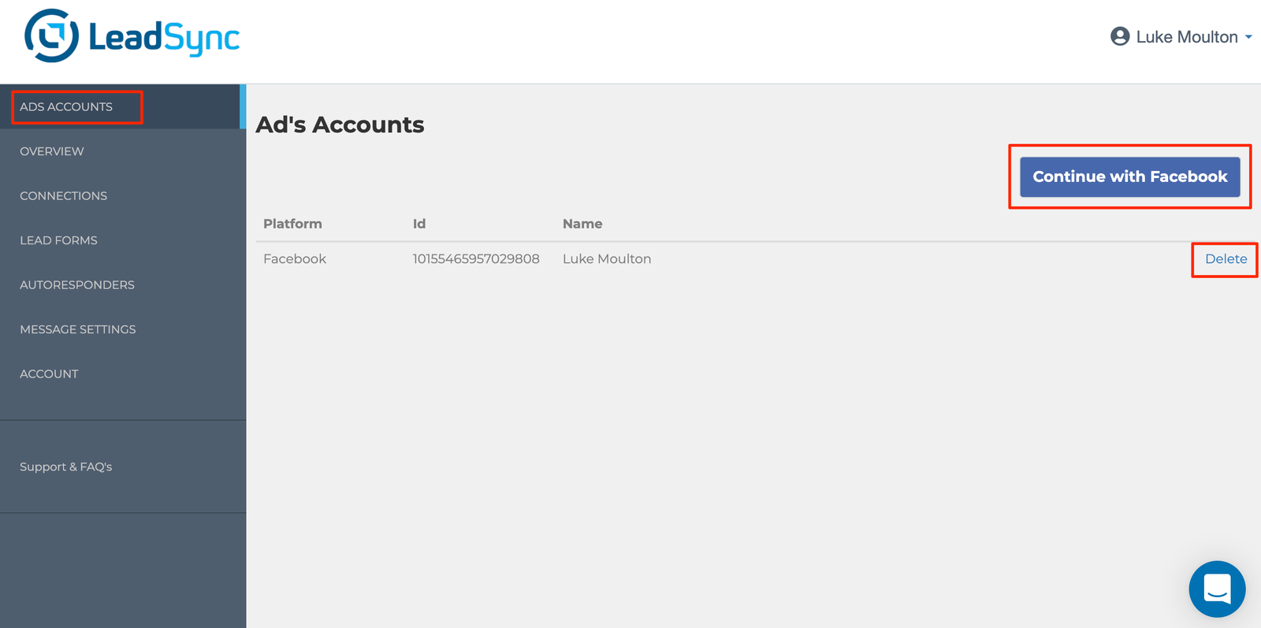Click the Facebook platform cell in table

(295, 259)
